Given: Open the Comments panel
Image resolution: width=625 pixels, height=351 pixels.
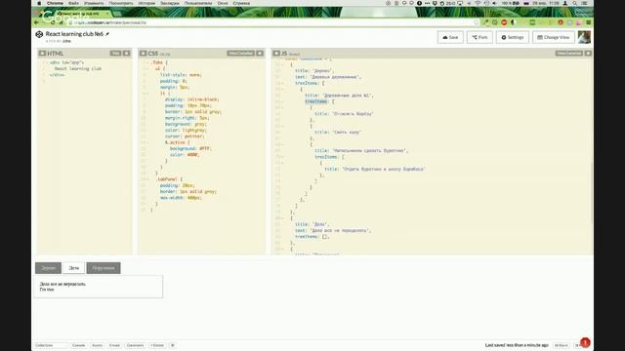Looking at the screenshot, I should (135, 345).
